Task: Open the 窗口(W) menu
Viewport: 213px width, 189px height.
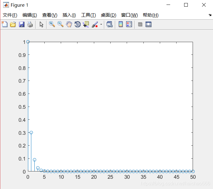Action: coord(129,15)
